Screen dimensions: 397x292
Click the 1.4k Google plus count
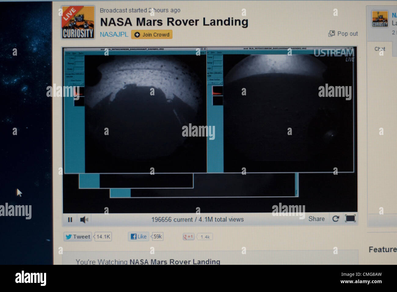tap(205, 237)
